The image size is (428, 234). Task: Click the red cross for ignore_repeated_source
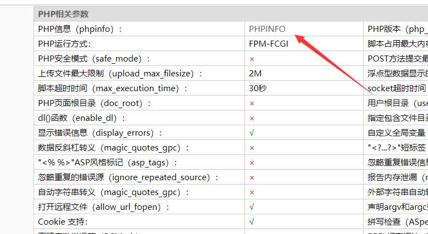tap(252, 177)
